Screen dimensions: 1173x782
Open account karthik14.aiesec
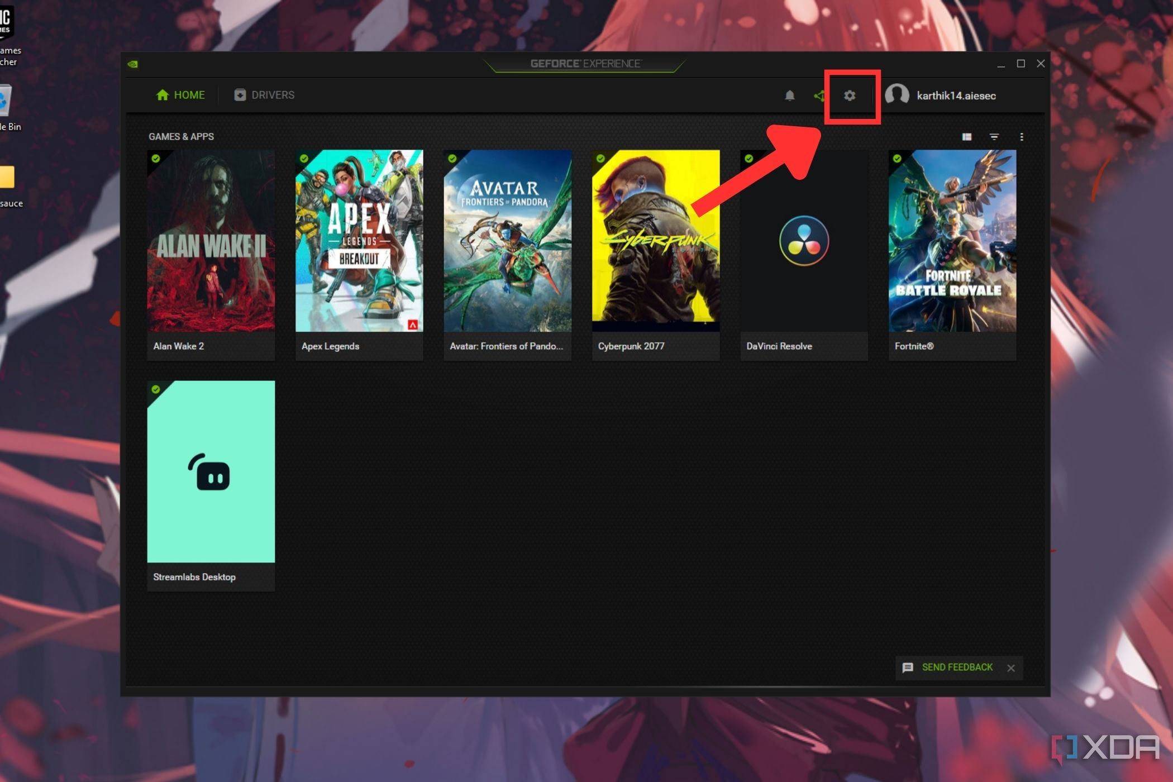pos(956,96)
